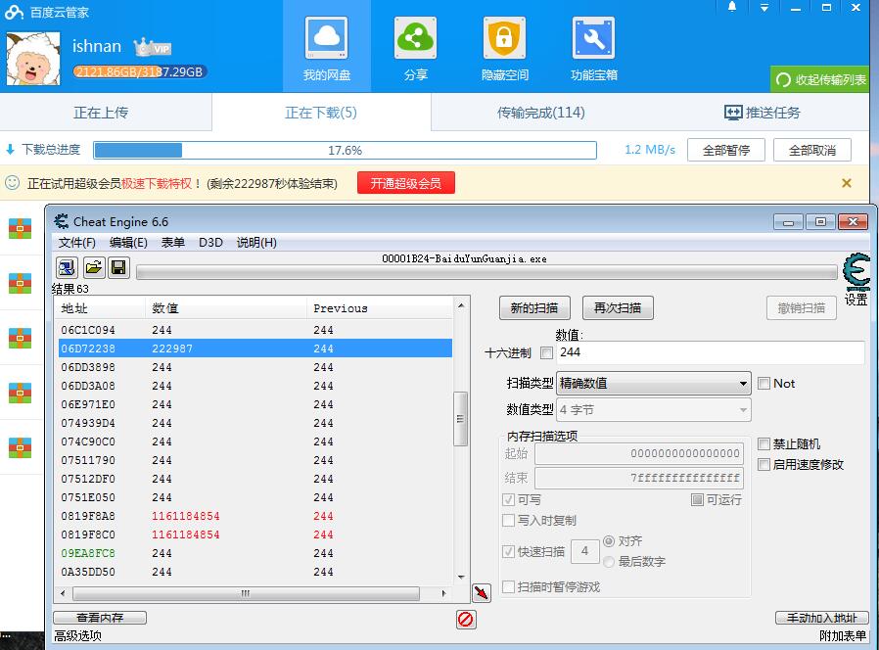Toggle the Not checkbox
The image size is (879, 650).
point(763,383)
